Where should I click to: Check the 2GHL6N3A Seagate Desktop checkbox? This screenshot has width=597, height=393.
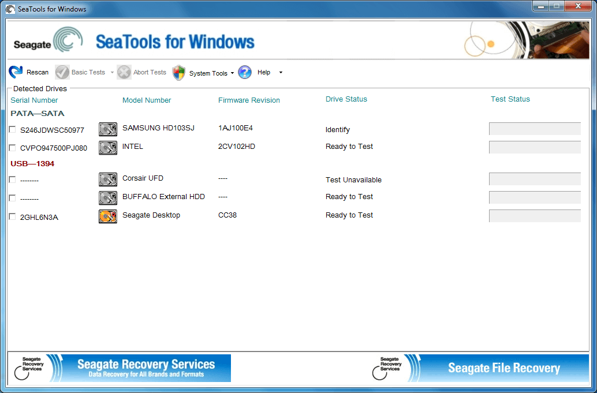tap(12, 216)
